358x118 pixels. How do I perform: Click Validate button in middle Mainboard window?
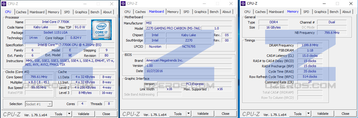point(203,114)
